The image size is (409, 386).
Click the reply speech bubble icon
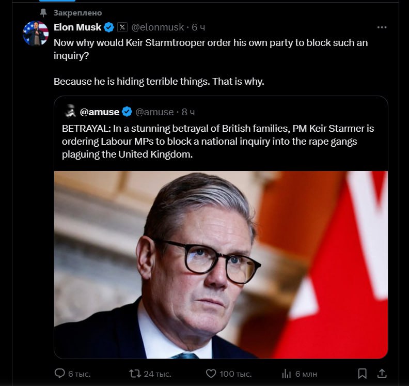60,373
